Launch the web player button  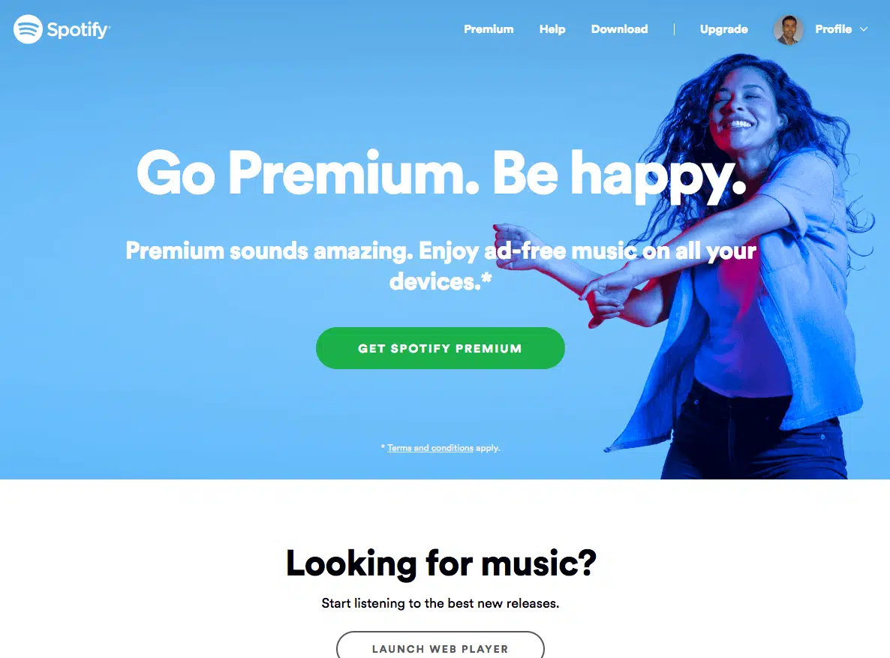[440, 646]
